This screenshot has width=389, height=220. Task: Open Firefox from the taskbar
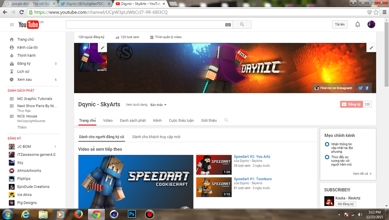[x=78, y=214]
